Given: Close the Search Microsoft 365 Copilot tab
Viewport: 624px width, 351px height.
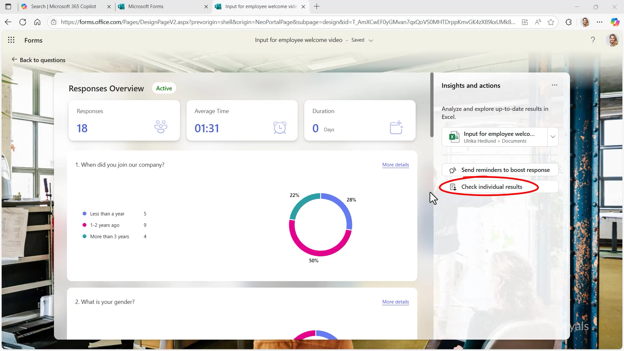Looking at the screenshot, I should (109, 6).
